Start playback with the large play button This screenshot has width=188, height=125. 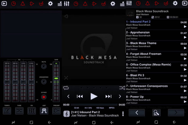94,96
